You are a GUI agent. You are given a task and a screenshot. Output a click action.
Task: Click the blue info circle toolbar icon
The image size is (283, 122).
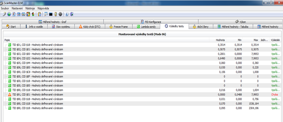point(67,14)
